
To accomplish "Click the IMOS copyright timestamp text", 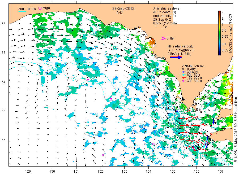I will pyautogui.click(x=236, y=130).
